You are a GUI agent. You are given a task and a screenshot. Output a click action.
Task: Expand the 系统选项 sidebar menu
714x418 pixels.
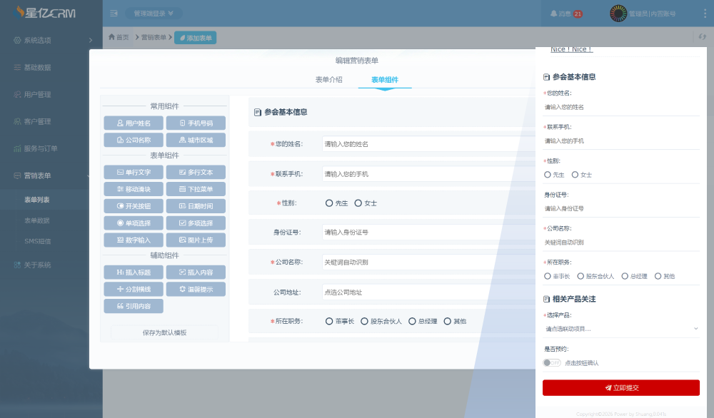(39, 40)
